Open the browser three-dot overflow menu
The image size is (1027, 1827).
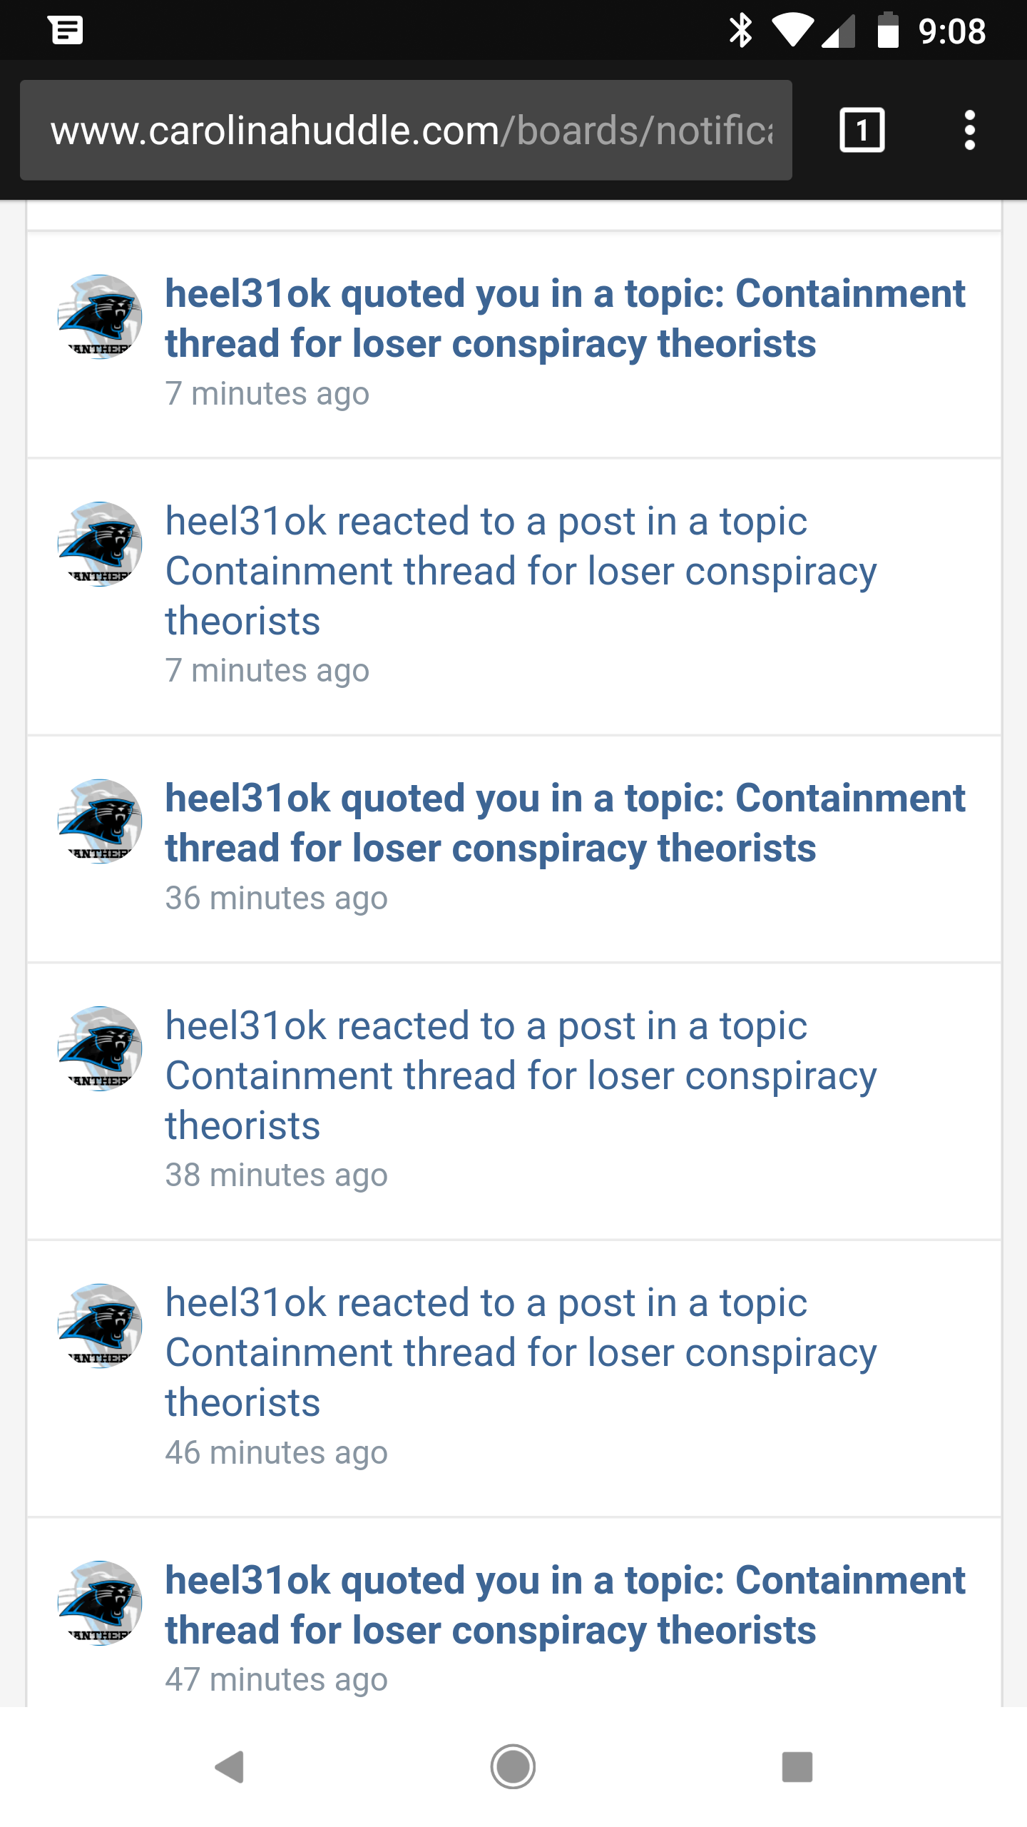coord(969,130)
